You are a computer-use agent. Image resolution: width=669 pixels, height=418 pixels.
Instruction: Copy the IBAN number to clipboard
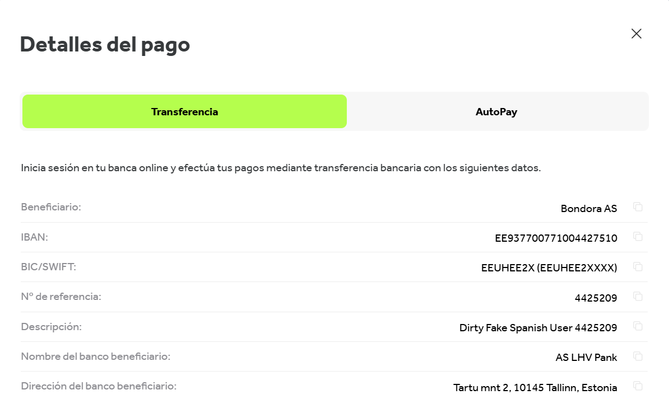tap(638, 237)
